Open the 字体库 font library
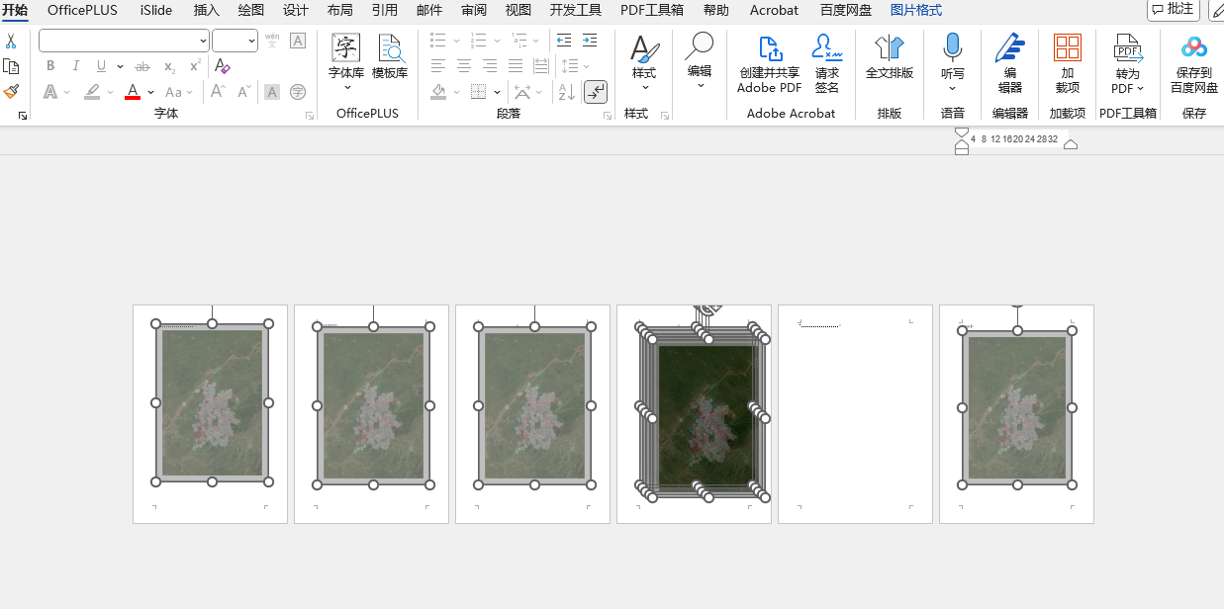The image size is (1224, 609). 346,61
